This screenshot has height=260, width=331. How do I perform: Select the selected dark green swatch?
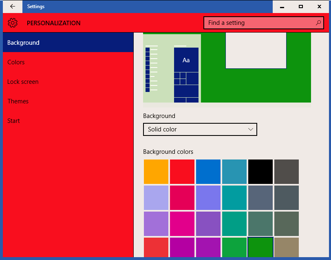260,247
